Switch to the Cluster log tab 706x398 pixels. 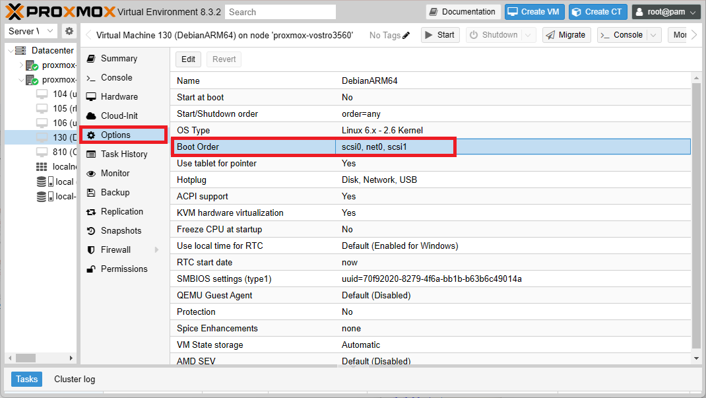pyautogui.click(x=75, y=379)
